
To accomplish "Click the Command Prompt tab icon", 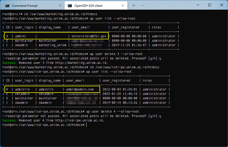I will pos(7,6).
